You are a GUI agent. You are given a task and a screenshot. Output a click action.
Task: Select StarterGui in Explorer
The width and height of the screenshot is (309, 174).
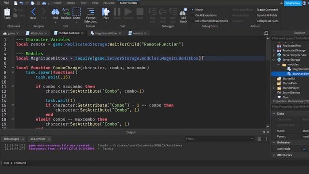289,78
